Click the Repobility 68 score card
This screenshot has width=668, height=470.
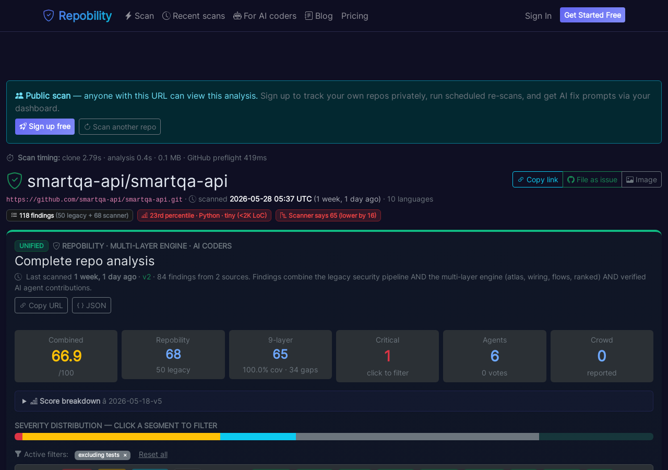[x=173, y=355]
